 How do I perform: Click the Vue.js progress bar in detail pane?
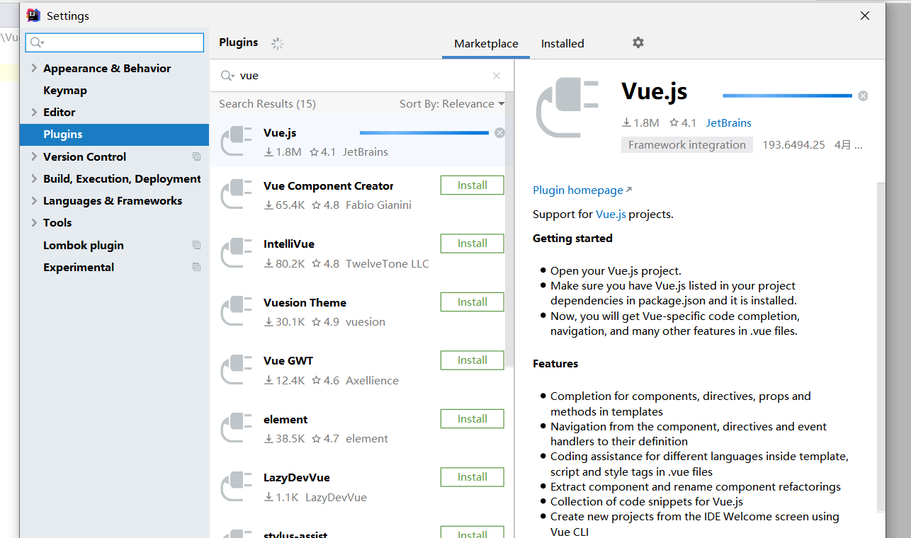(787, 96)
